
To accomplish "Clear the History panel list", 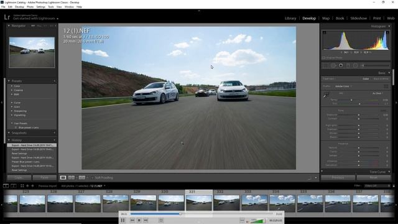I will (x=55, y=140).
